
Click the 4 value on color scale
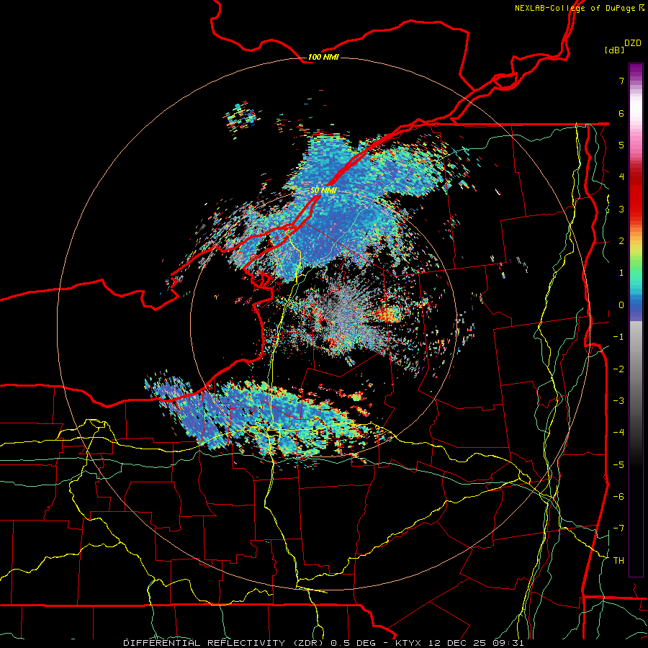[621, 177]
